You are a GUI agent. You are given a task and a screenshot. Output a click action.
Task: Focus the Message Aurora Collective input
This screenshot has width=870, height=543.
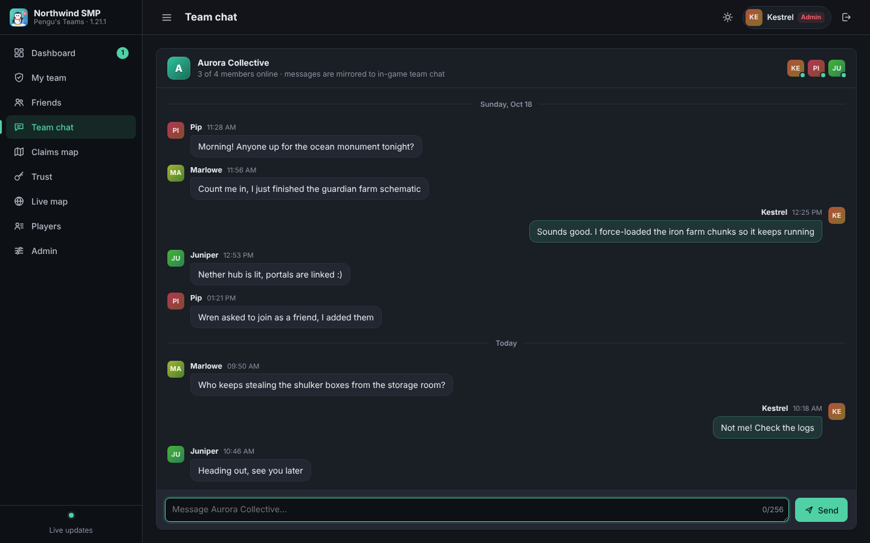point(477,510)
